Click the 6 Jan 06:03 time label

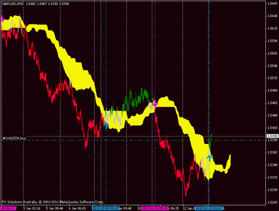77,208
